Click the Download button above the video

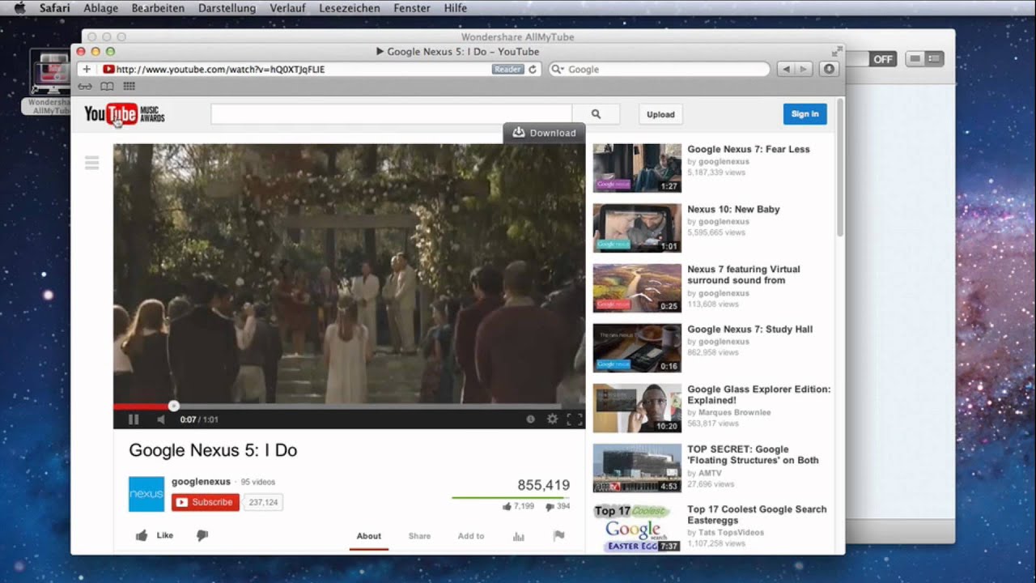pos(544,133)
